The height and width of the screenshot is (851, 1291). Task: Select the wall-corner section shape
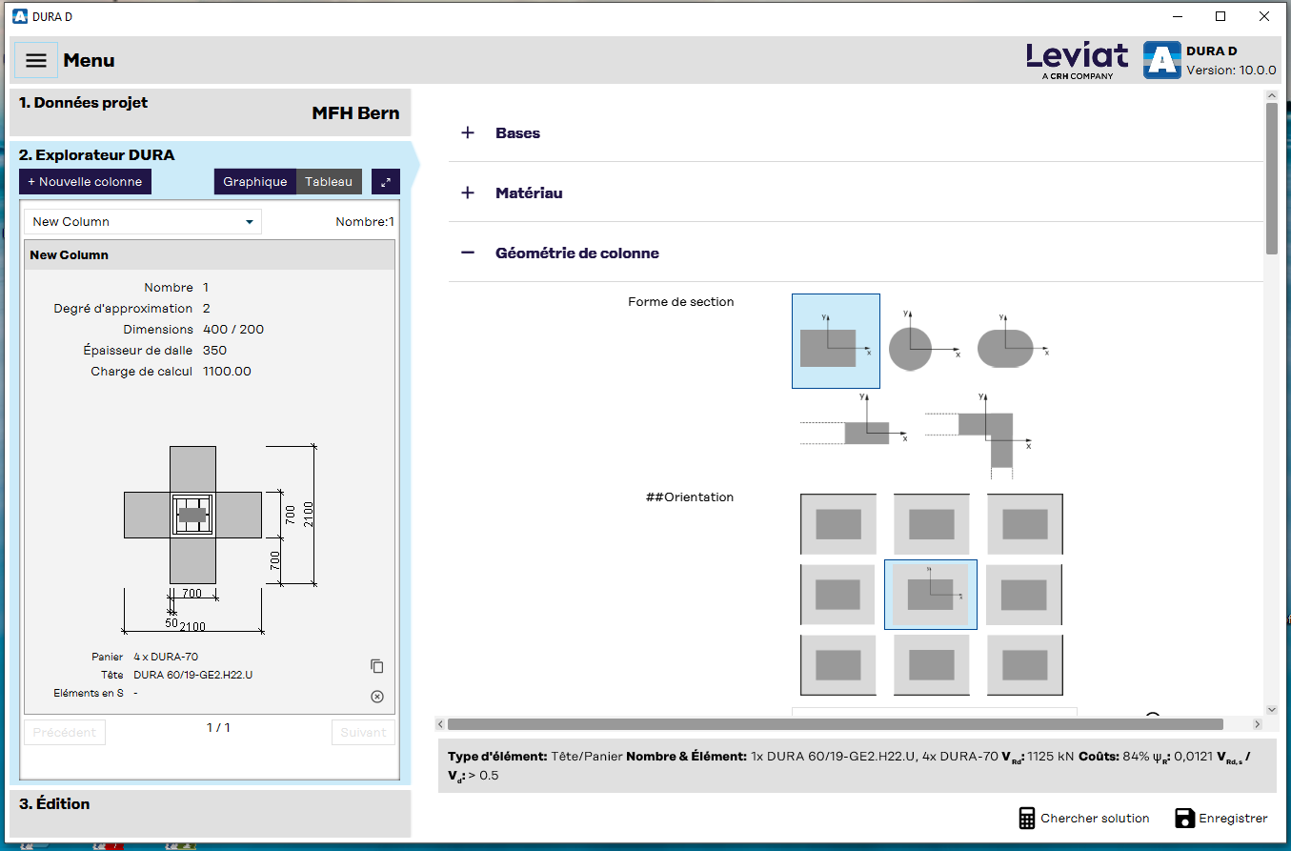click(x=979, y=434)
